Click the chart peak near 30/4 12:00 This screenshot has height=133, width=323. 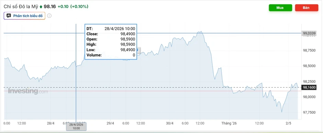[200, 32]
